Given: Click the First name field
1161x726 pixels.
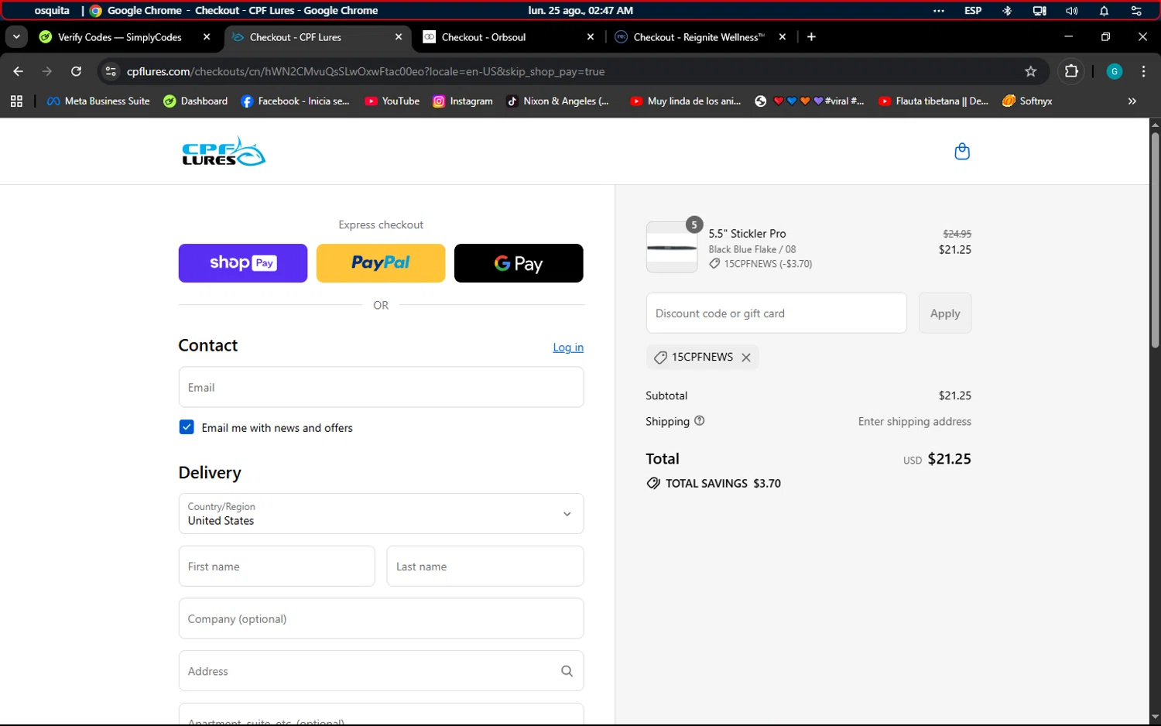Looking at the screenshot, I should click(x=276, y=567).
